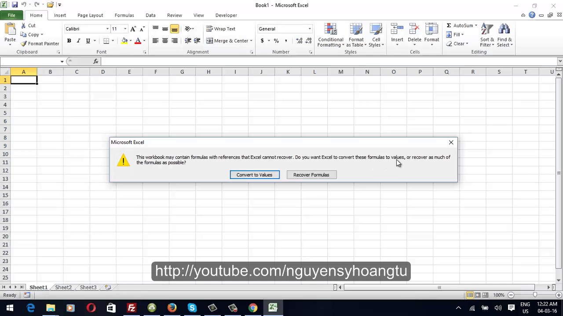Click the Paste icon

click(x=10, y=29)
